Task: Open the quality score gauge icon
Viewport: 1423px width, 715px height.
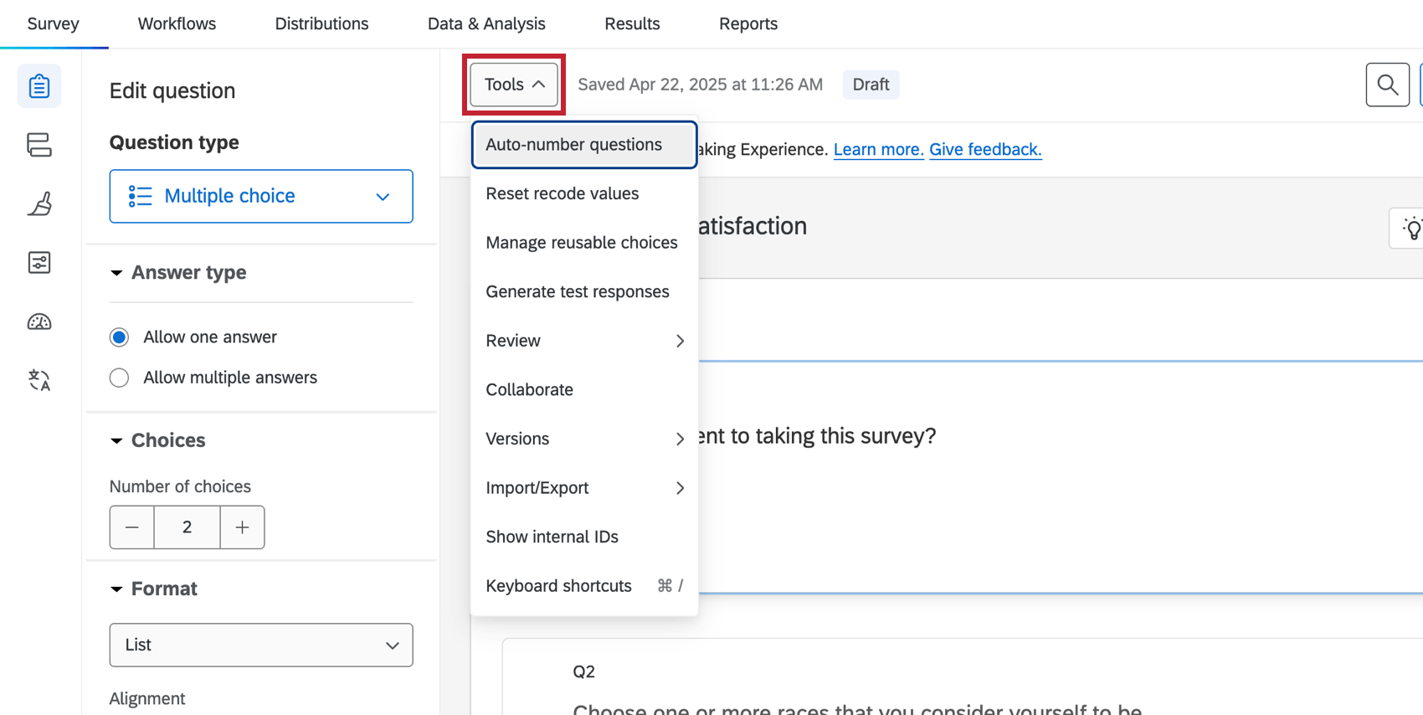Action: coord(39,321)
